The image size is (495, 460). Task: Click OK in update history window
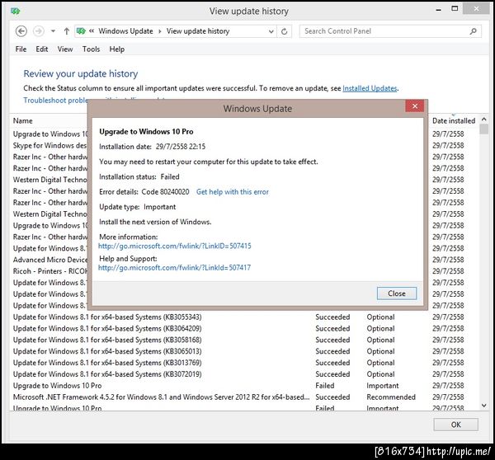coord(455,425)
